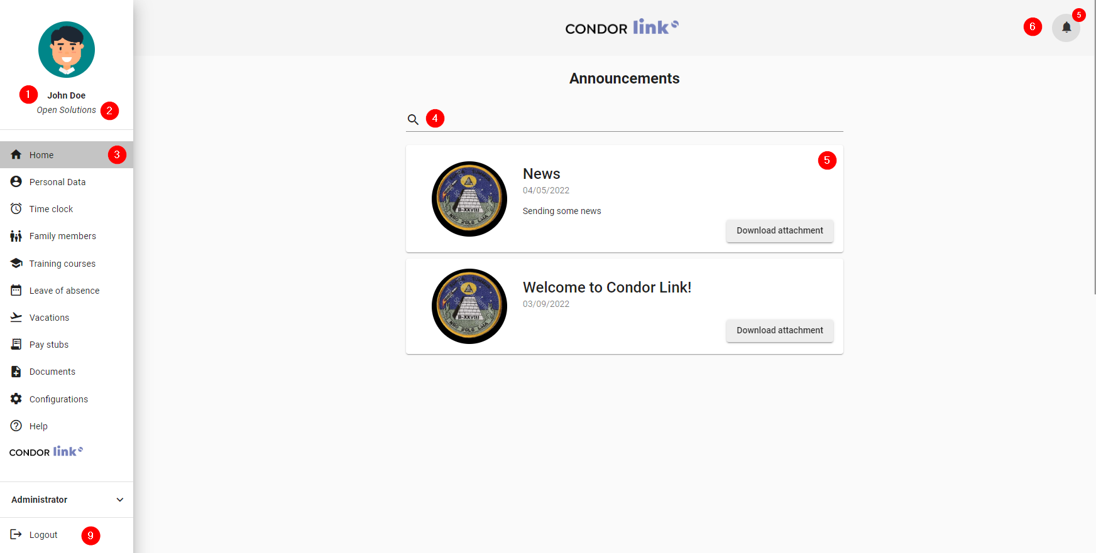Select the Home menu item

tap(41, 155)
